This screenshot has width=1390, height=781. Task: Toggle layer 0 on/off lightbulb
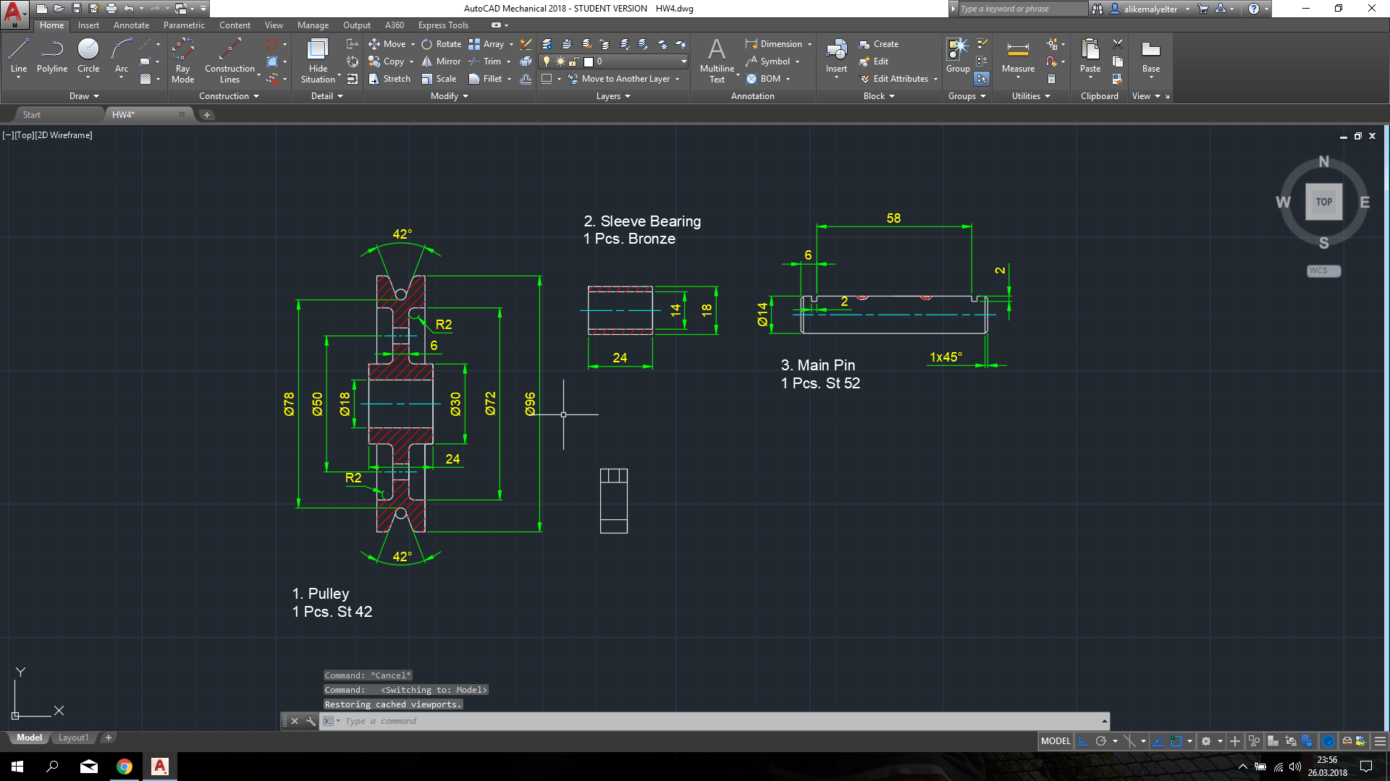click(x=547, y=61)
